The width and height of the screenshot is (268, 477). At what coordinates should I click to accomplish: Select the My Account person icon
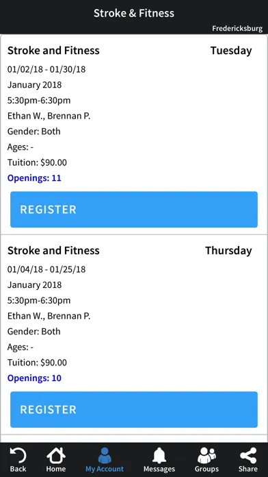105,456
